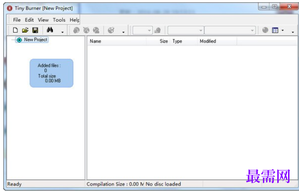Click the Ready status text
The height and width of the screenshot is (191, 299).
[14, 184]
